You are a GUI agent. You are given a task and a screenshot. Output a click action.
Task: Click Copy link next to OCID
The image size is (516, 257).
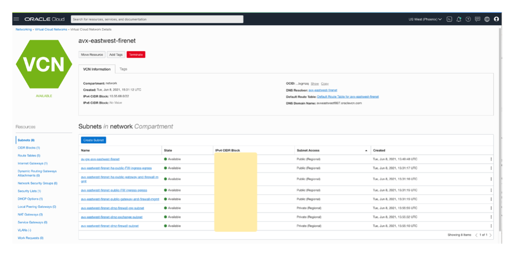tap(325, 84)
